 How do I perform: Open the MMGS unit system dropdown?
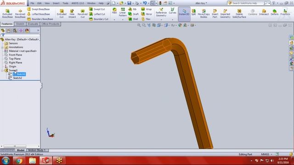click(x=271, y=154)
